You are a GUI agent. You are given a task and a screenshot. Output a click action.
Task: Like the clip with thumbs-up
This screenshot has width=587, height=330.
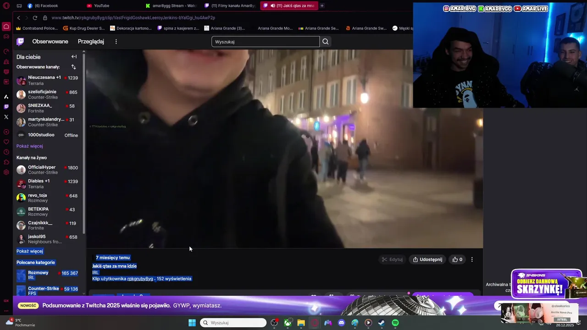pos(457,259)
